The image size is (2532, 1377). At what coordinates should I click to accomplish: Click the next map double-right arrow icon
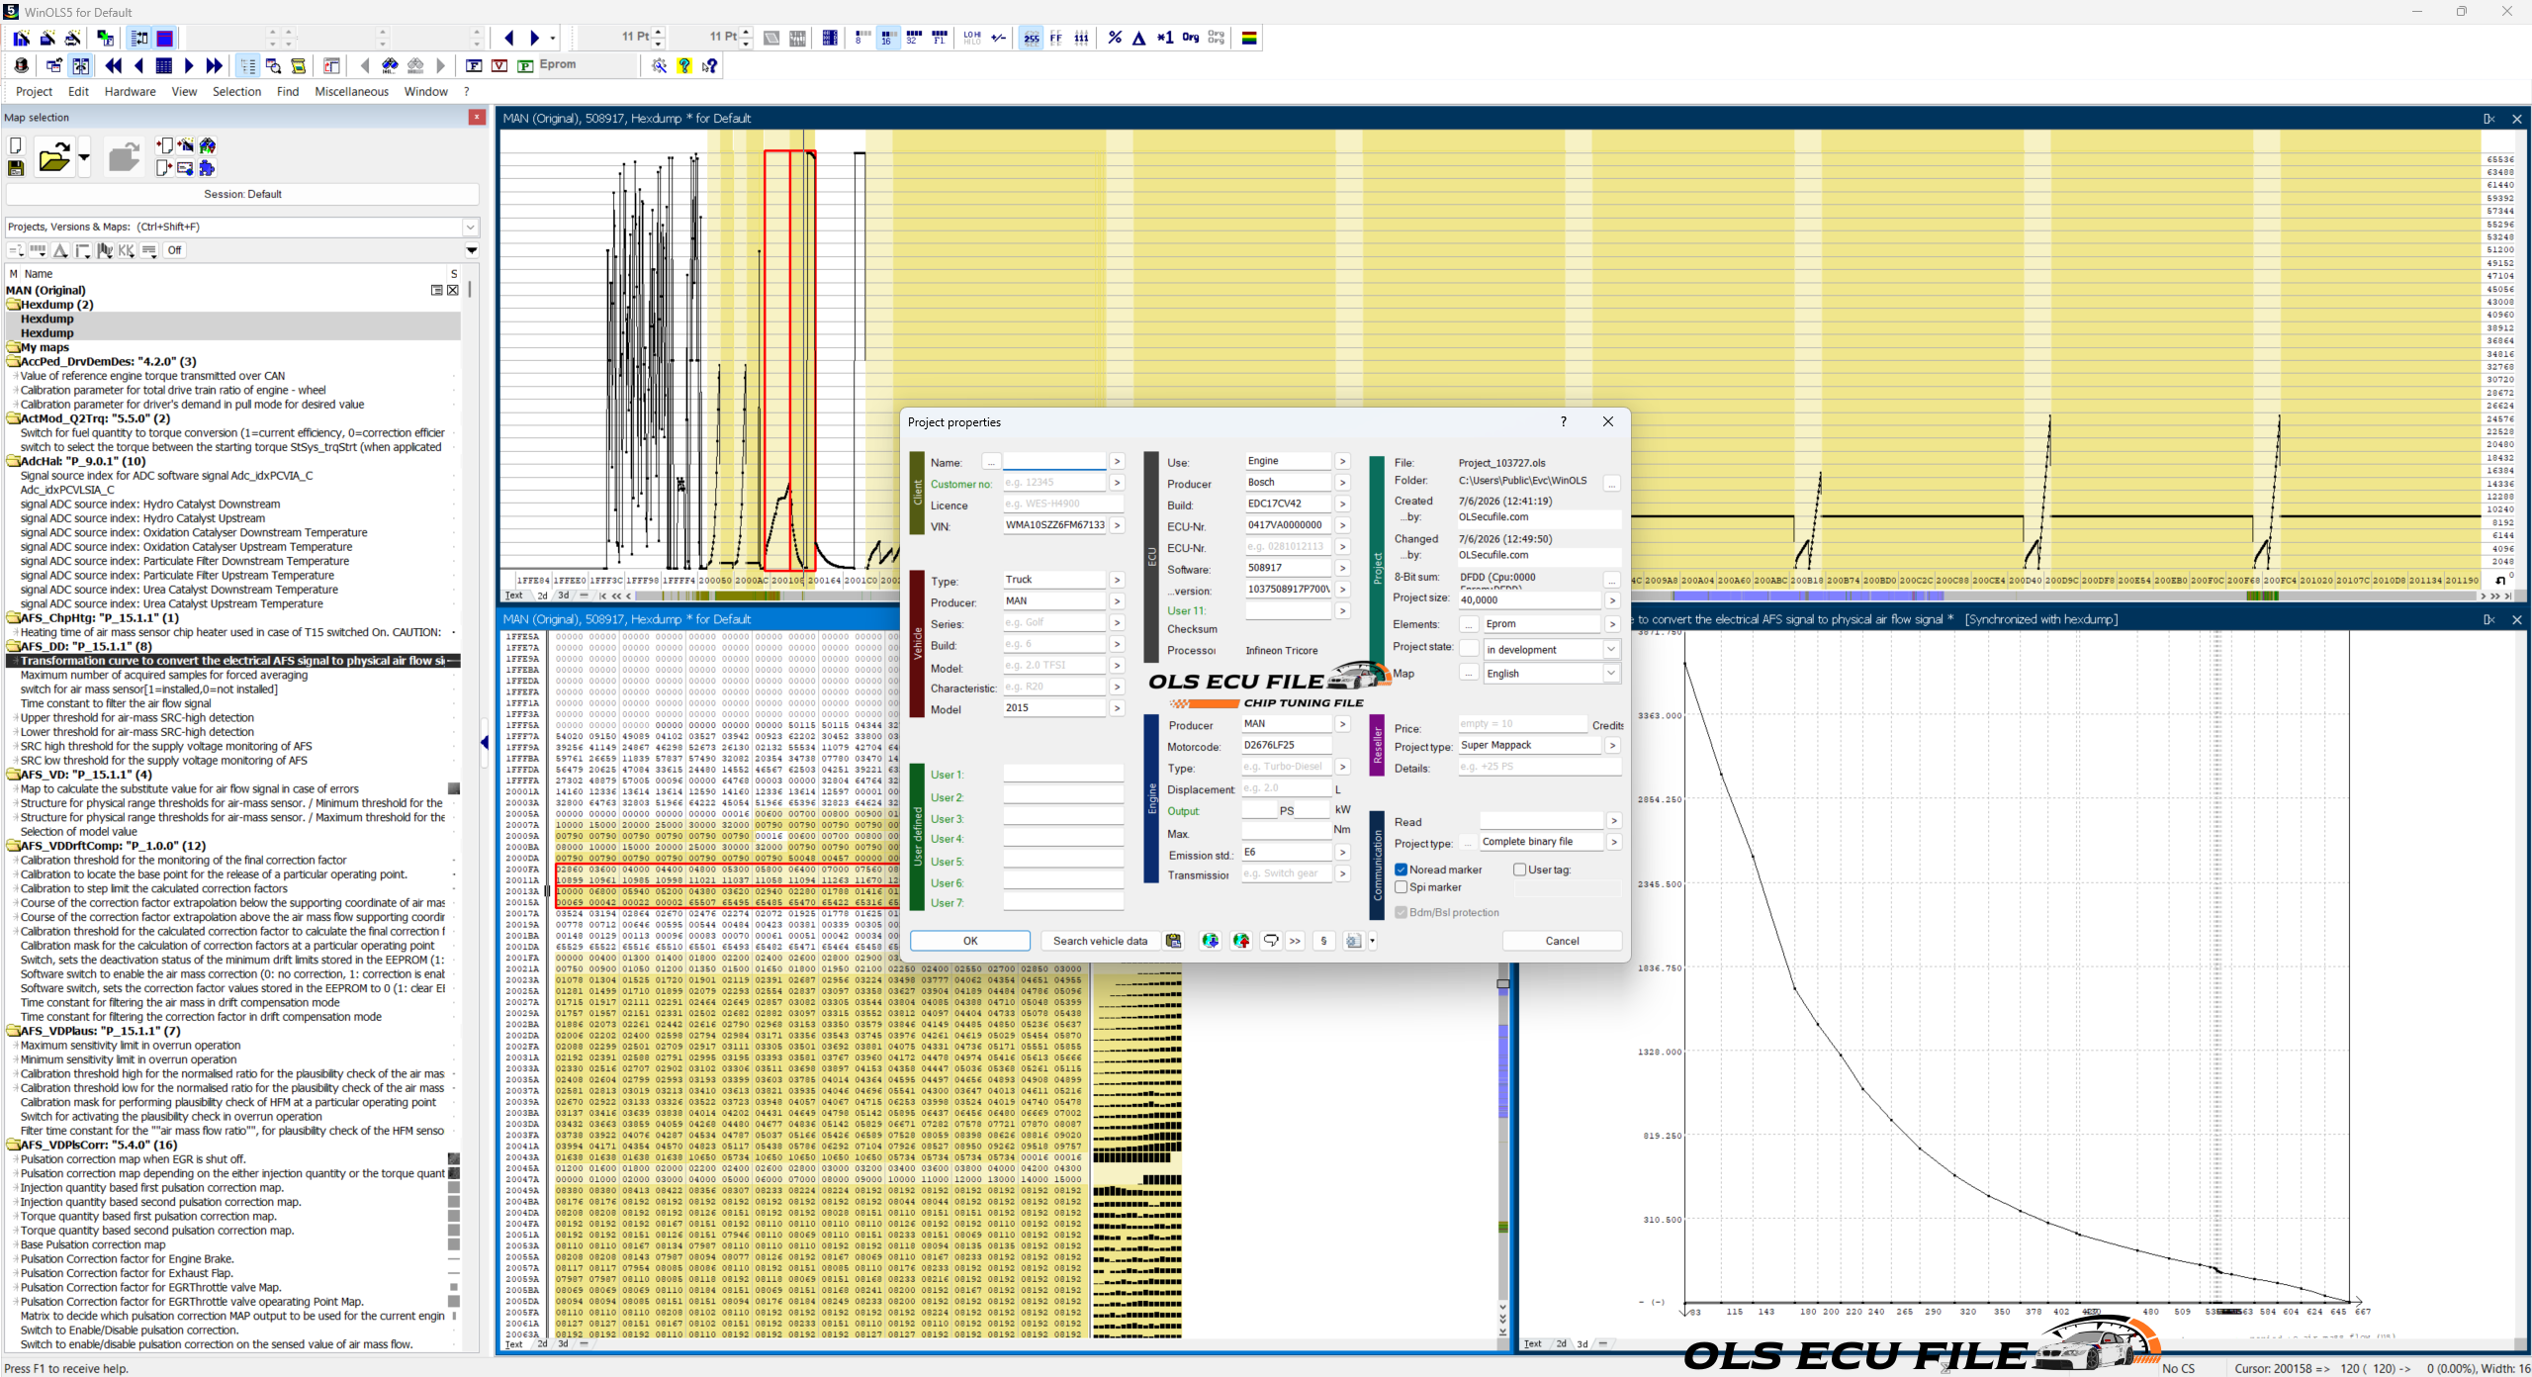point(215,65)
